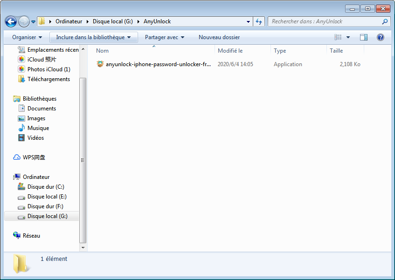Select Ordinateur in the address breadcrumb
This screenshot has height=280, width=395.
[69, 21]
